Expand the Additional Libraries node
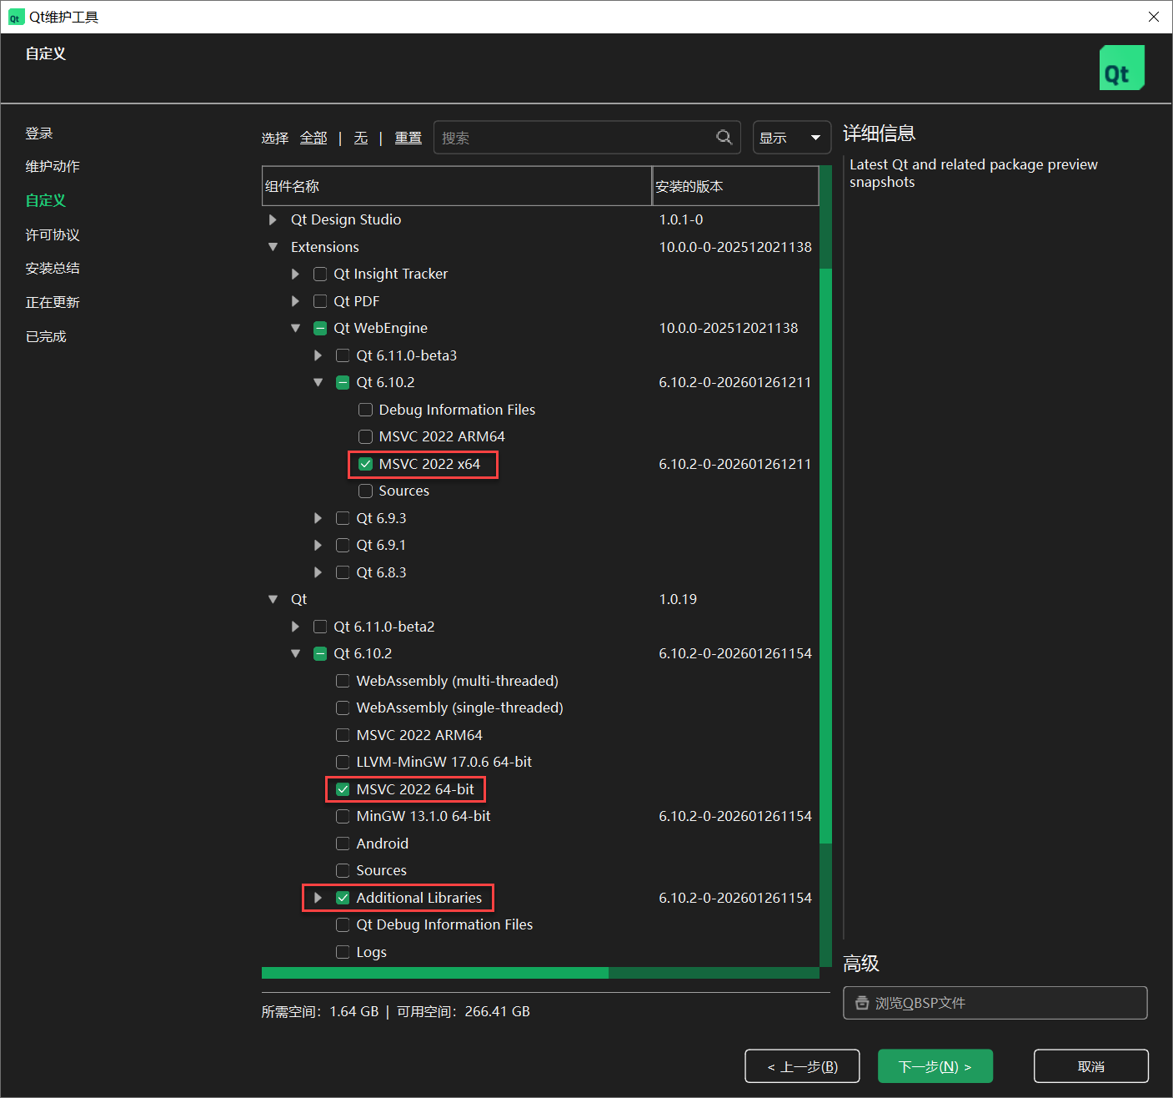This screenshot has height=1098, width=1173. pyautogui.click(x=318, y=898)
